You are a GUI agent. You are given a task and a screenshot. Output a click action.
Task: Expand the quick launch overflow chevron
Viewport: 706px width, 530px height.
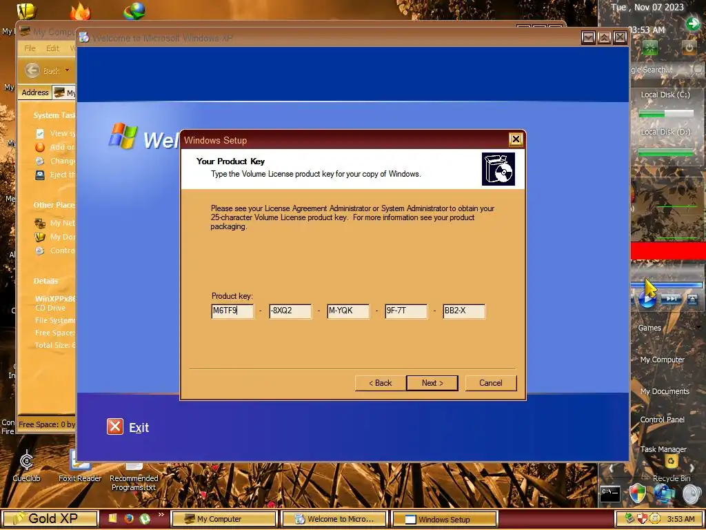(x=161, y=515)
